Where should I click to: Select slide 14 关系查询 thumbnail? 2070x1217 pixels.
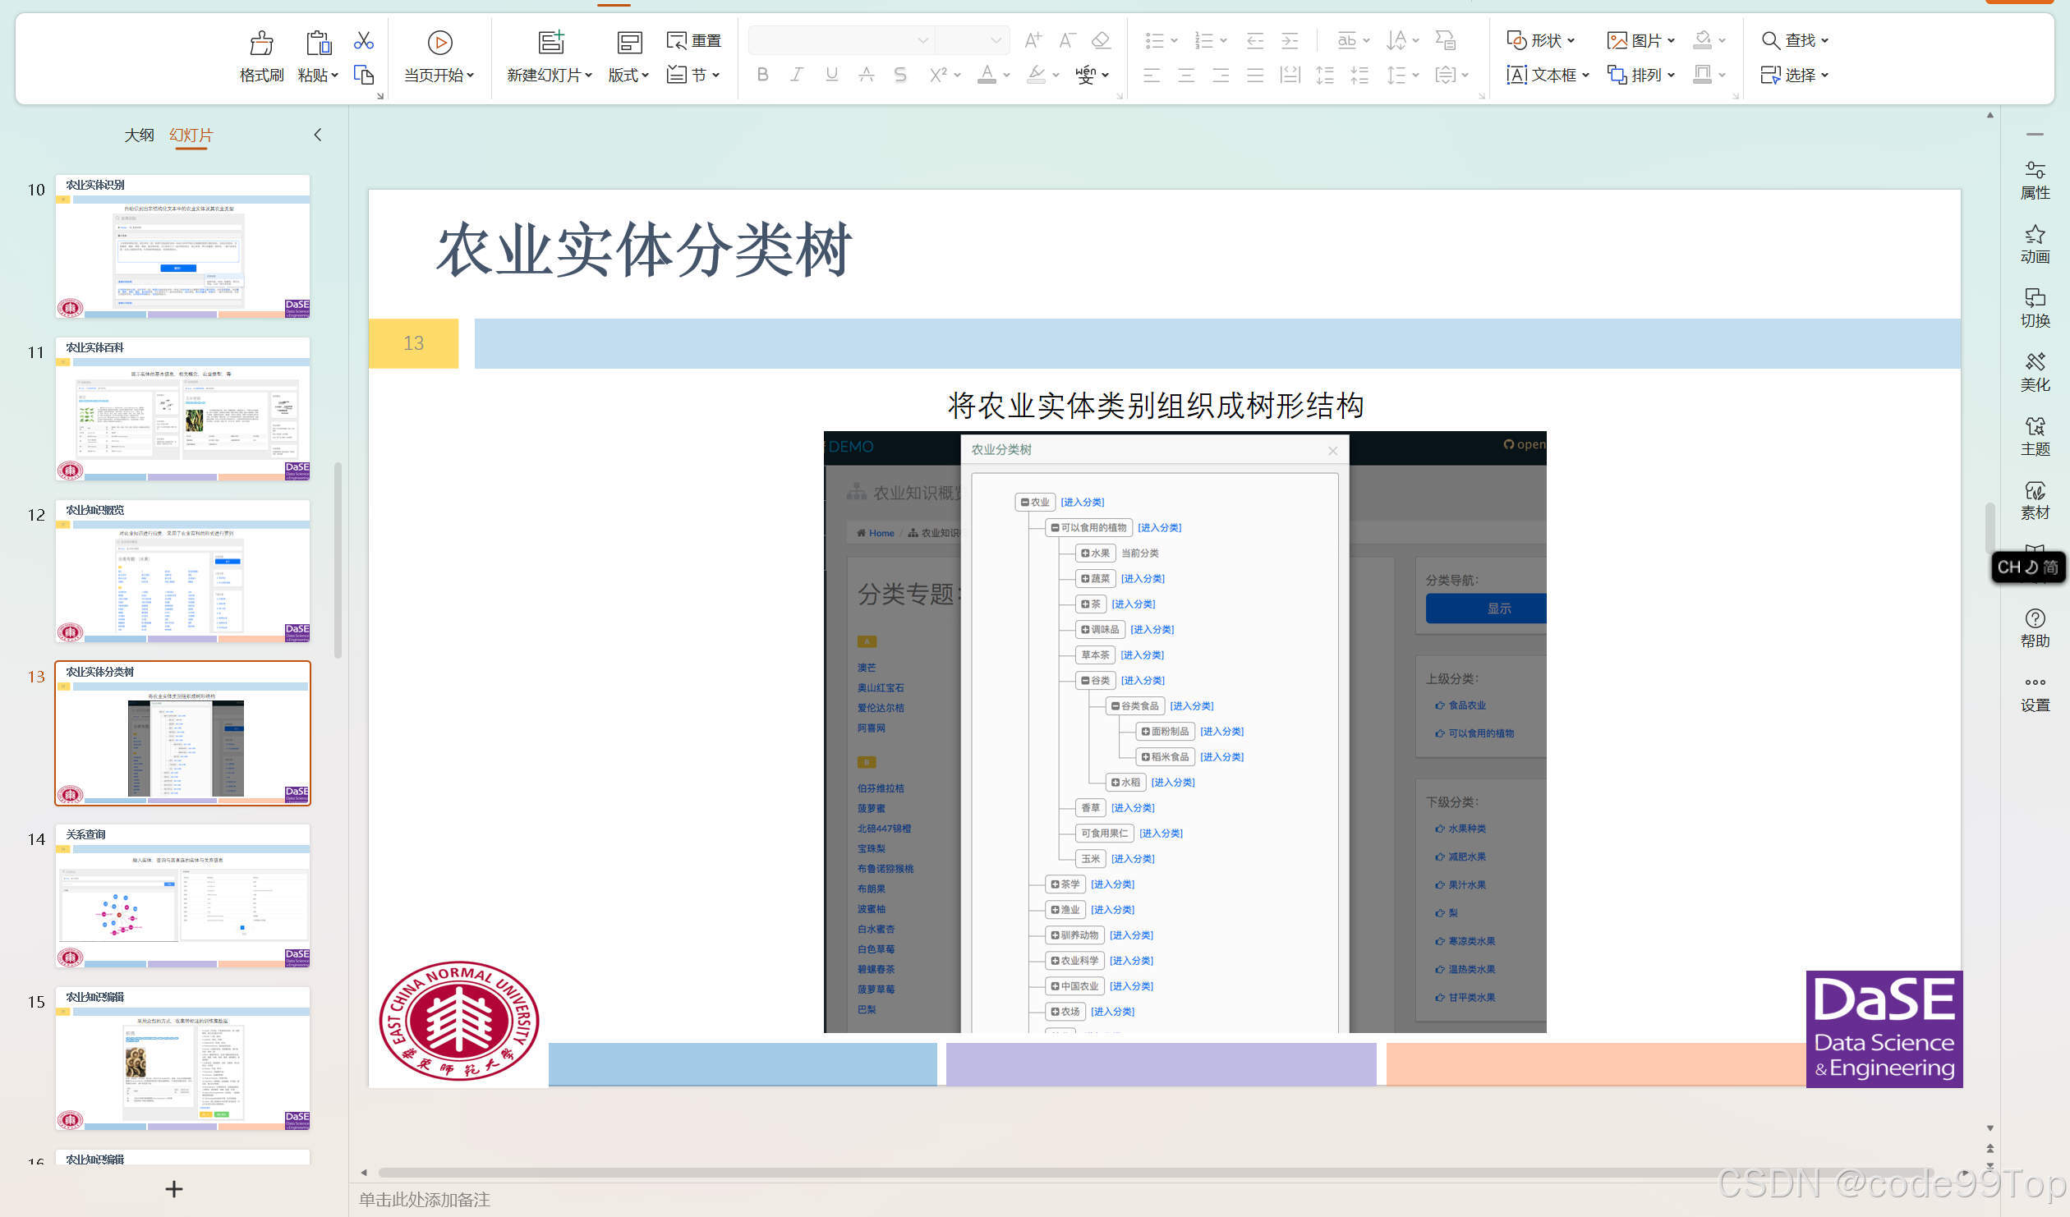click(182, 896)
